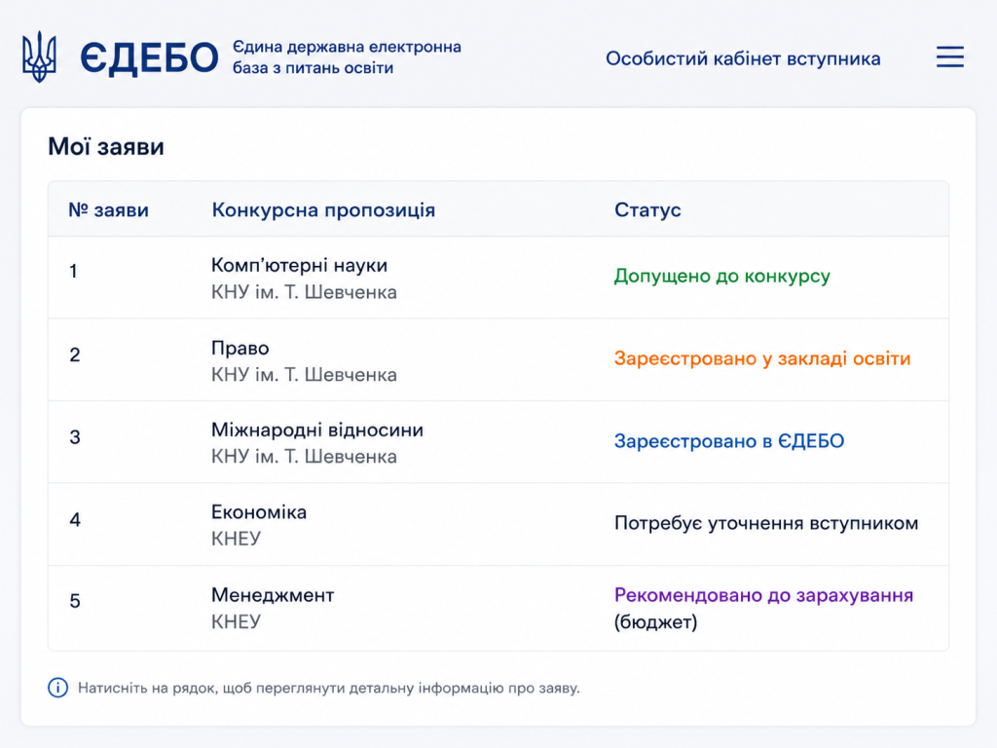The image size is (997, 748).
Task: Click status Зареєстровано у закладі освіти
Action: tap(762, 358)
